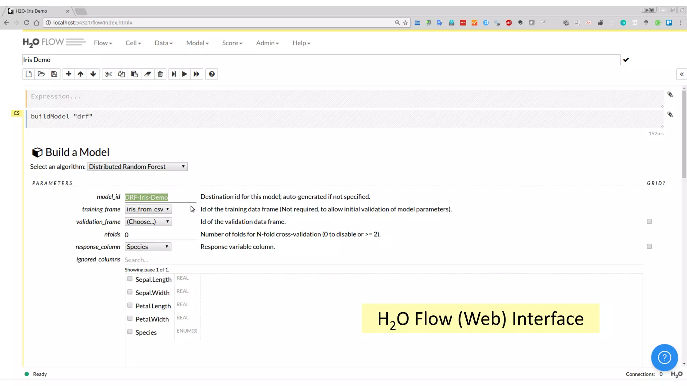Clear cell output with the eraser icon
The width and height of the screenshot is (687, 386).
click(148, 74)
